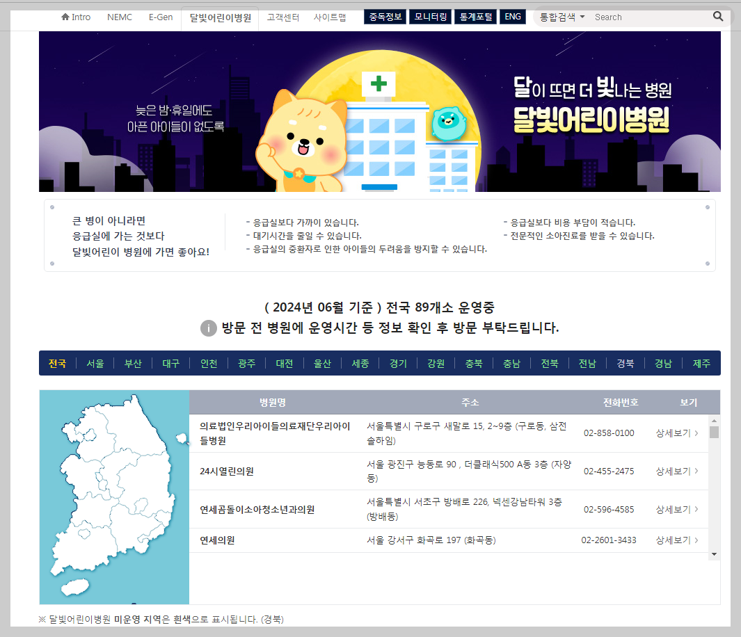The image size is (741, 637).
Task: Click the 전화번호 column header
Action: [621, 403]
